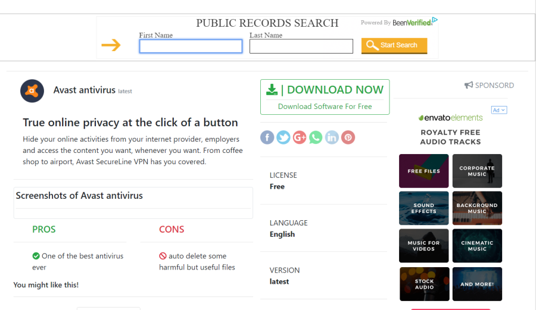Viewport: 536px width, 310px height.
Task: Open the Sound Effects tile
Action: 424,208
